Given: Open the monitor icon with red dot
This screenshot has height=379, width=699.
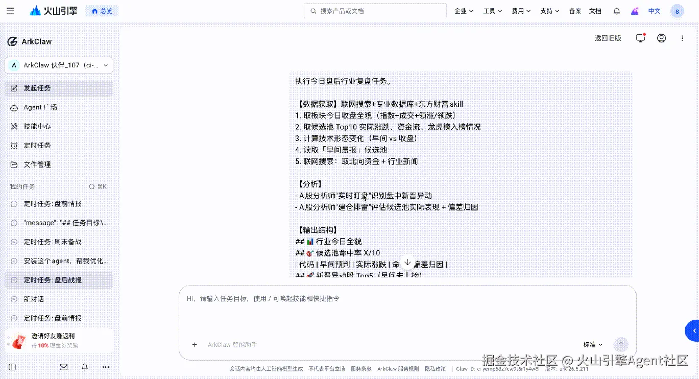Looking at the screenshot, I should point(641,38).
